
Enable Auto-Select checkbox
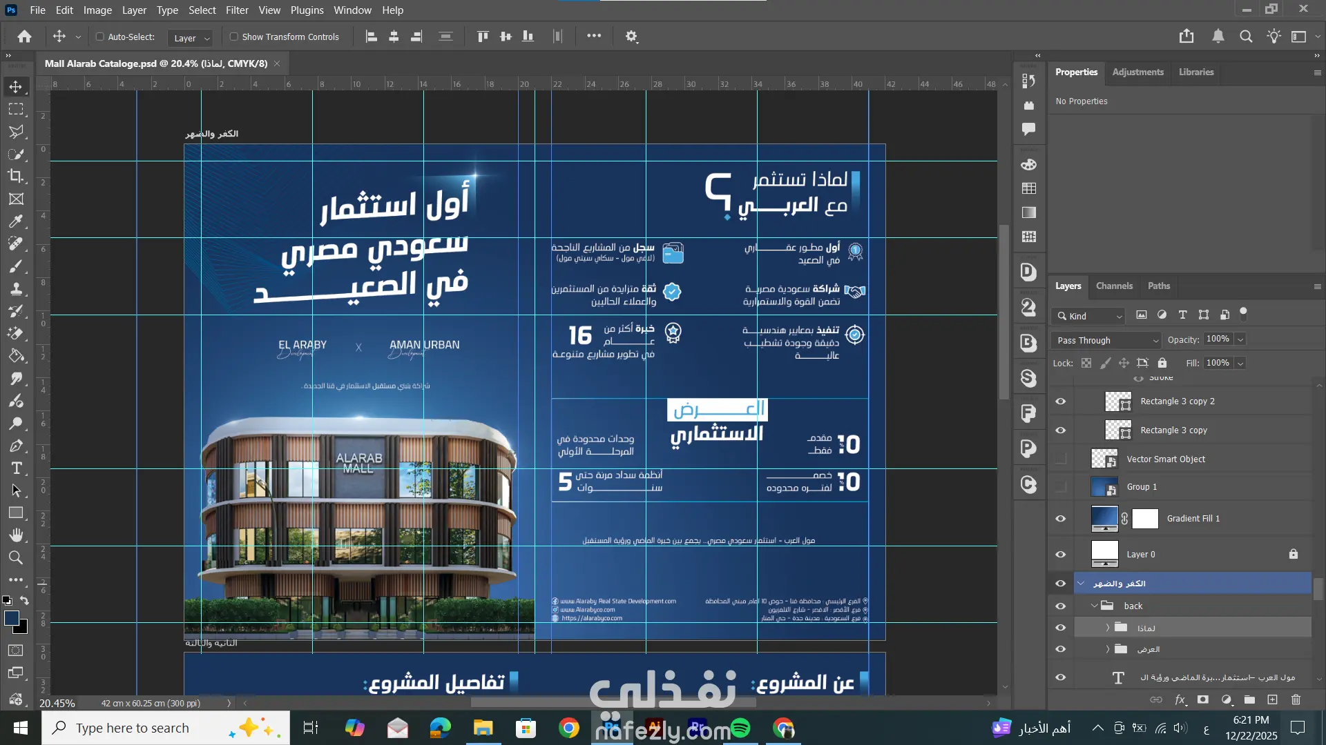[x=100, y=37]
